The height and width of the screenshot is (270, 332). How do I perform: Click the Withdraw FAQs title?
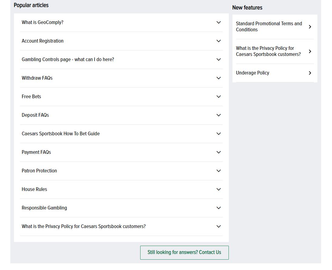[x=37, y=78]
